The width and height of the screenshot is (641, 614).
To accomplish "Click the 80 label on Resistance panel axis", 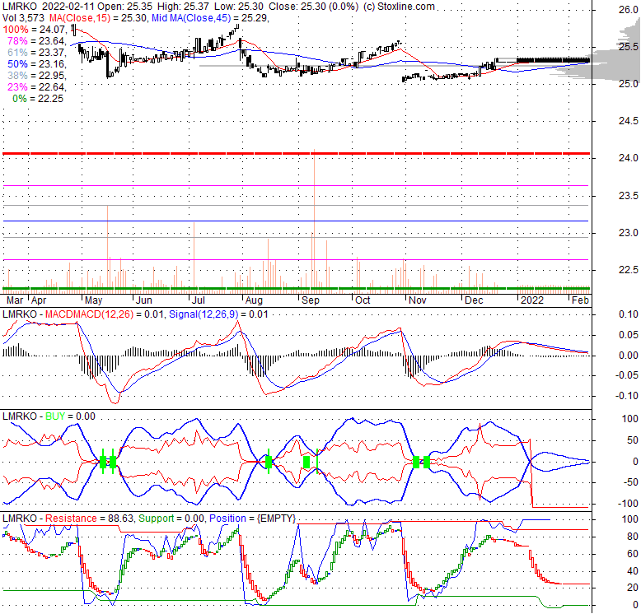I will 633,537.
